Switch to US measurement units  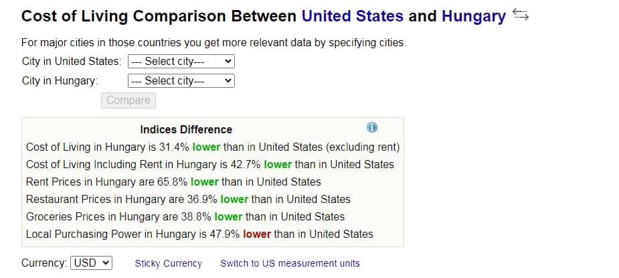click(x=290, y=263)
